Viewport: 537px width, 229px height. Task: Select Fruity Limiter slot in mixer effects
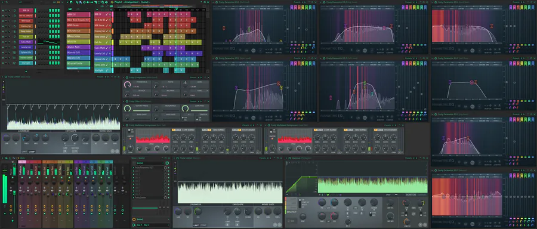pyautogui.click(x=149, y=197)
